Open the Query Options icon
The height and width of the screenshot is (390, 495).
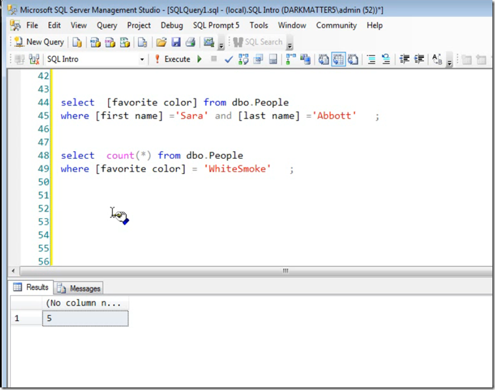pyautogui.click(x=258, y=59)
